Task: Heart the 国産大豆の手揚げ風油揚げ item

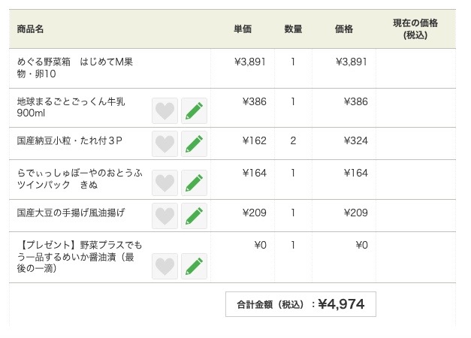Action: [165, 216]
